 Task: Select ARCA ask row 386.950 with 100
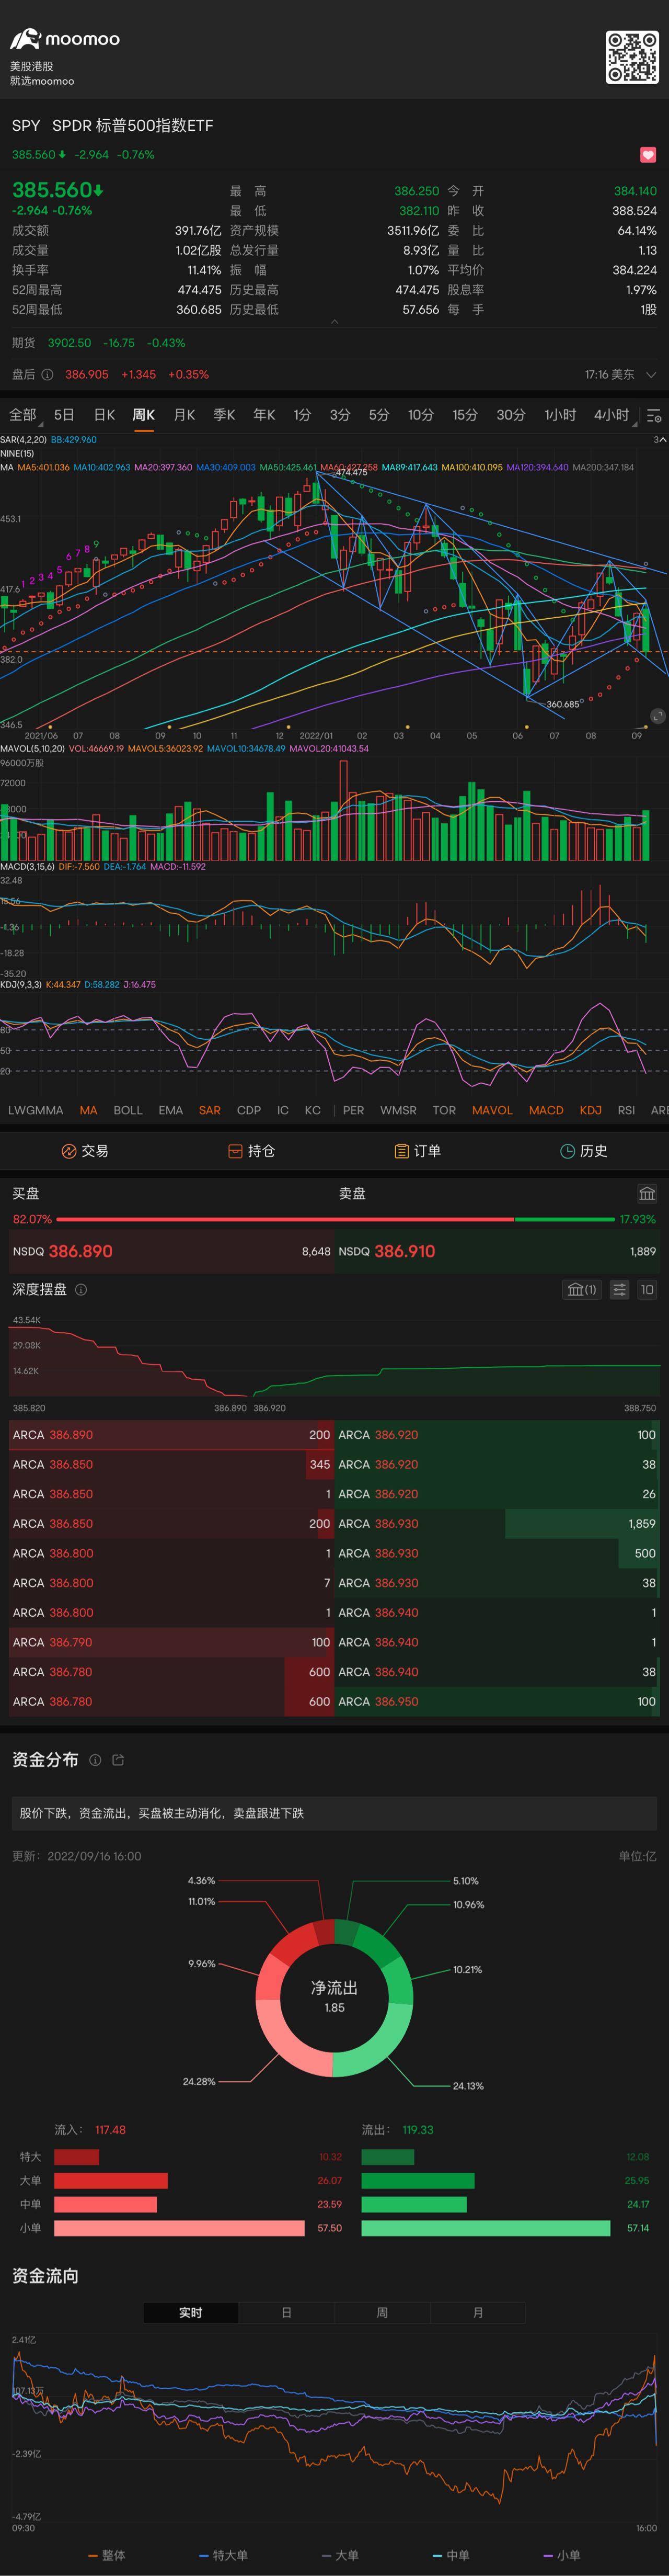(497, 1701)
